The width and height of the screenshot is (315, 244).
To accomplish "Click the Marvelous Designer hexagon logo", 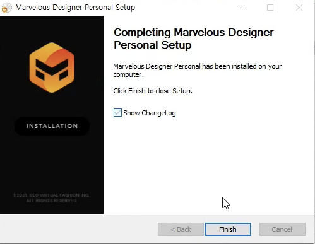I will [x=52, y=67].
